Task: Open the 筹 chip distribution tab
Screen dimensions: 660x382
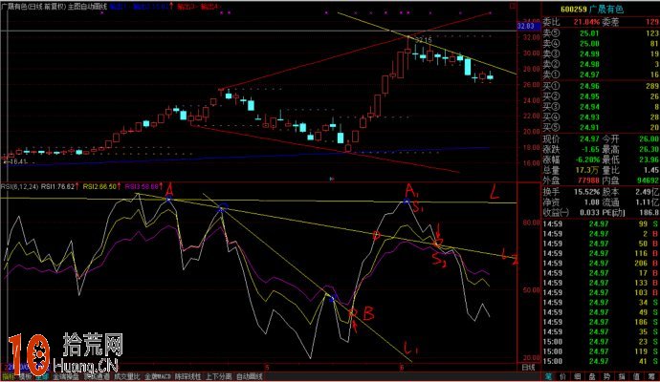Action: click(x=650, y=376)
